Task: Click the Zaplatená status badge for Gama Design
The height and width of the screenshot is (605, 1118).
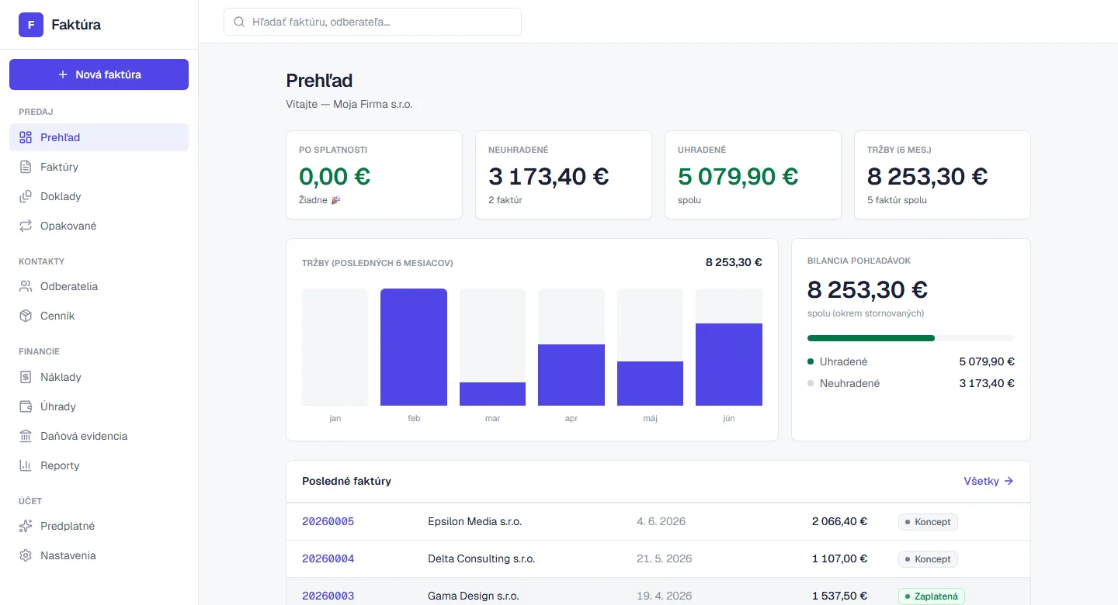Action: tap(932, 596)
